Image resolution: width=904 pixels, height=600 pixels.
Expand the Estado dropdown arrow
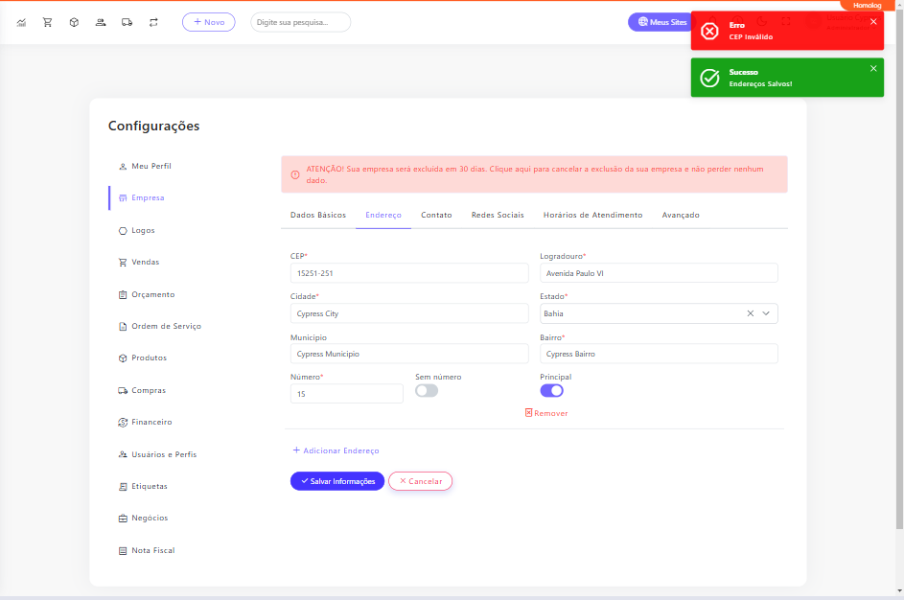(767, 313)
